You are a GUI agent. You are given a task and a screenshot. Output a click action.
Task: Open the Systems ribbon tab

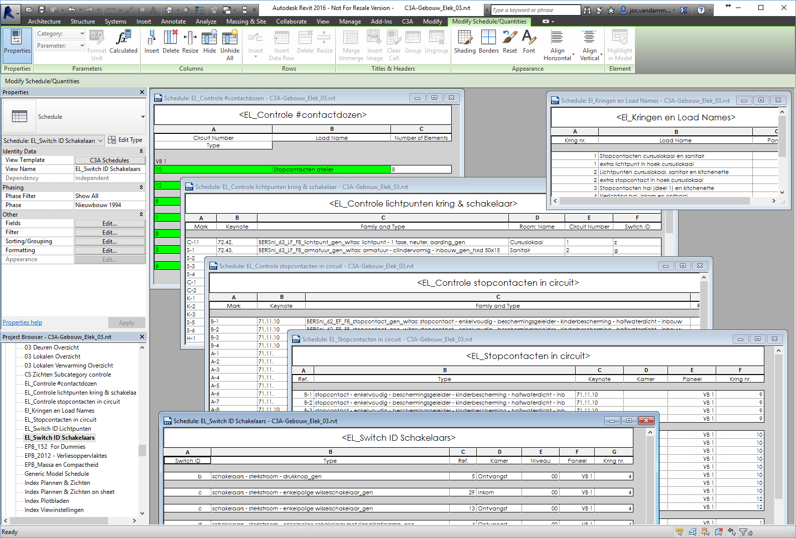click(115, 22)
